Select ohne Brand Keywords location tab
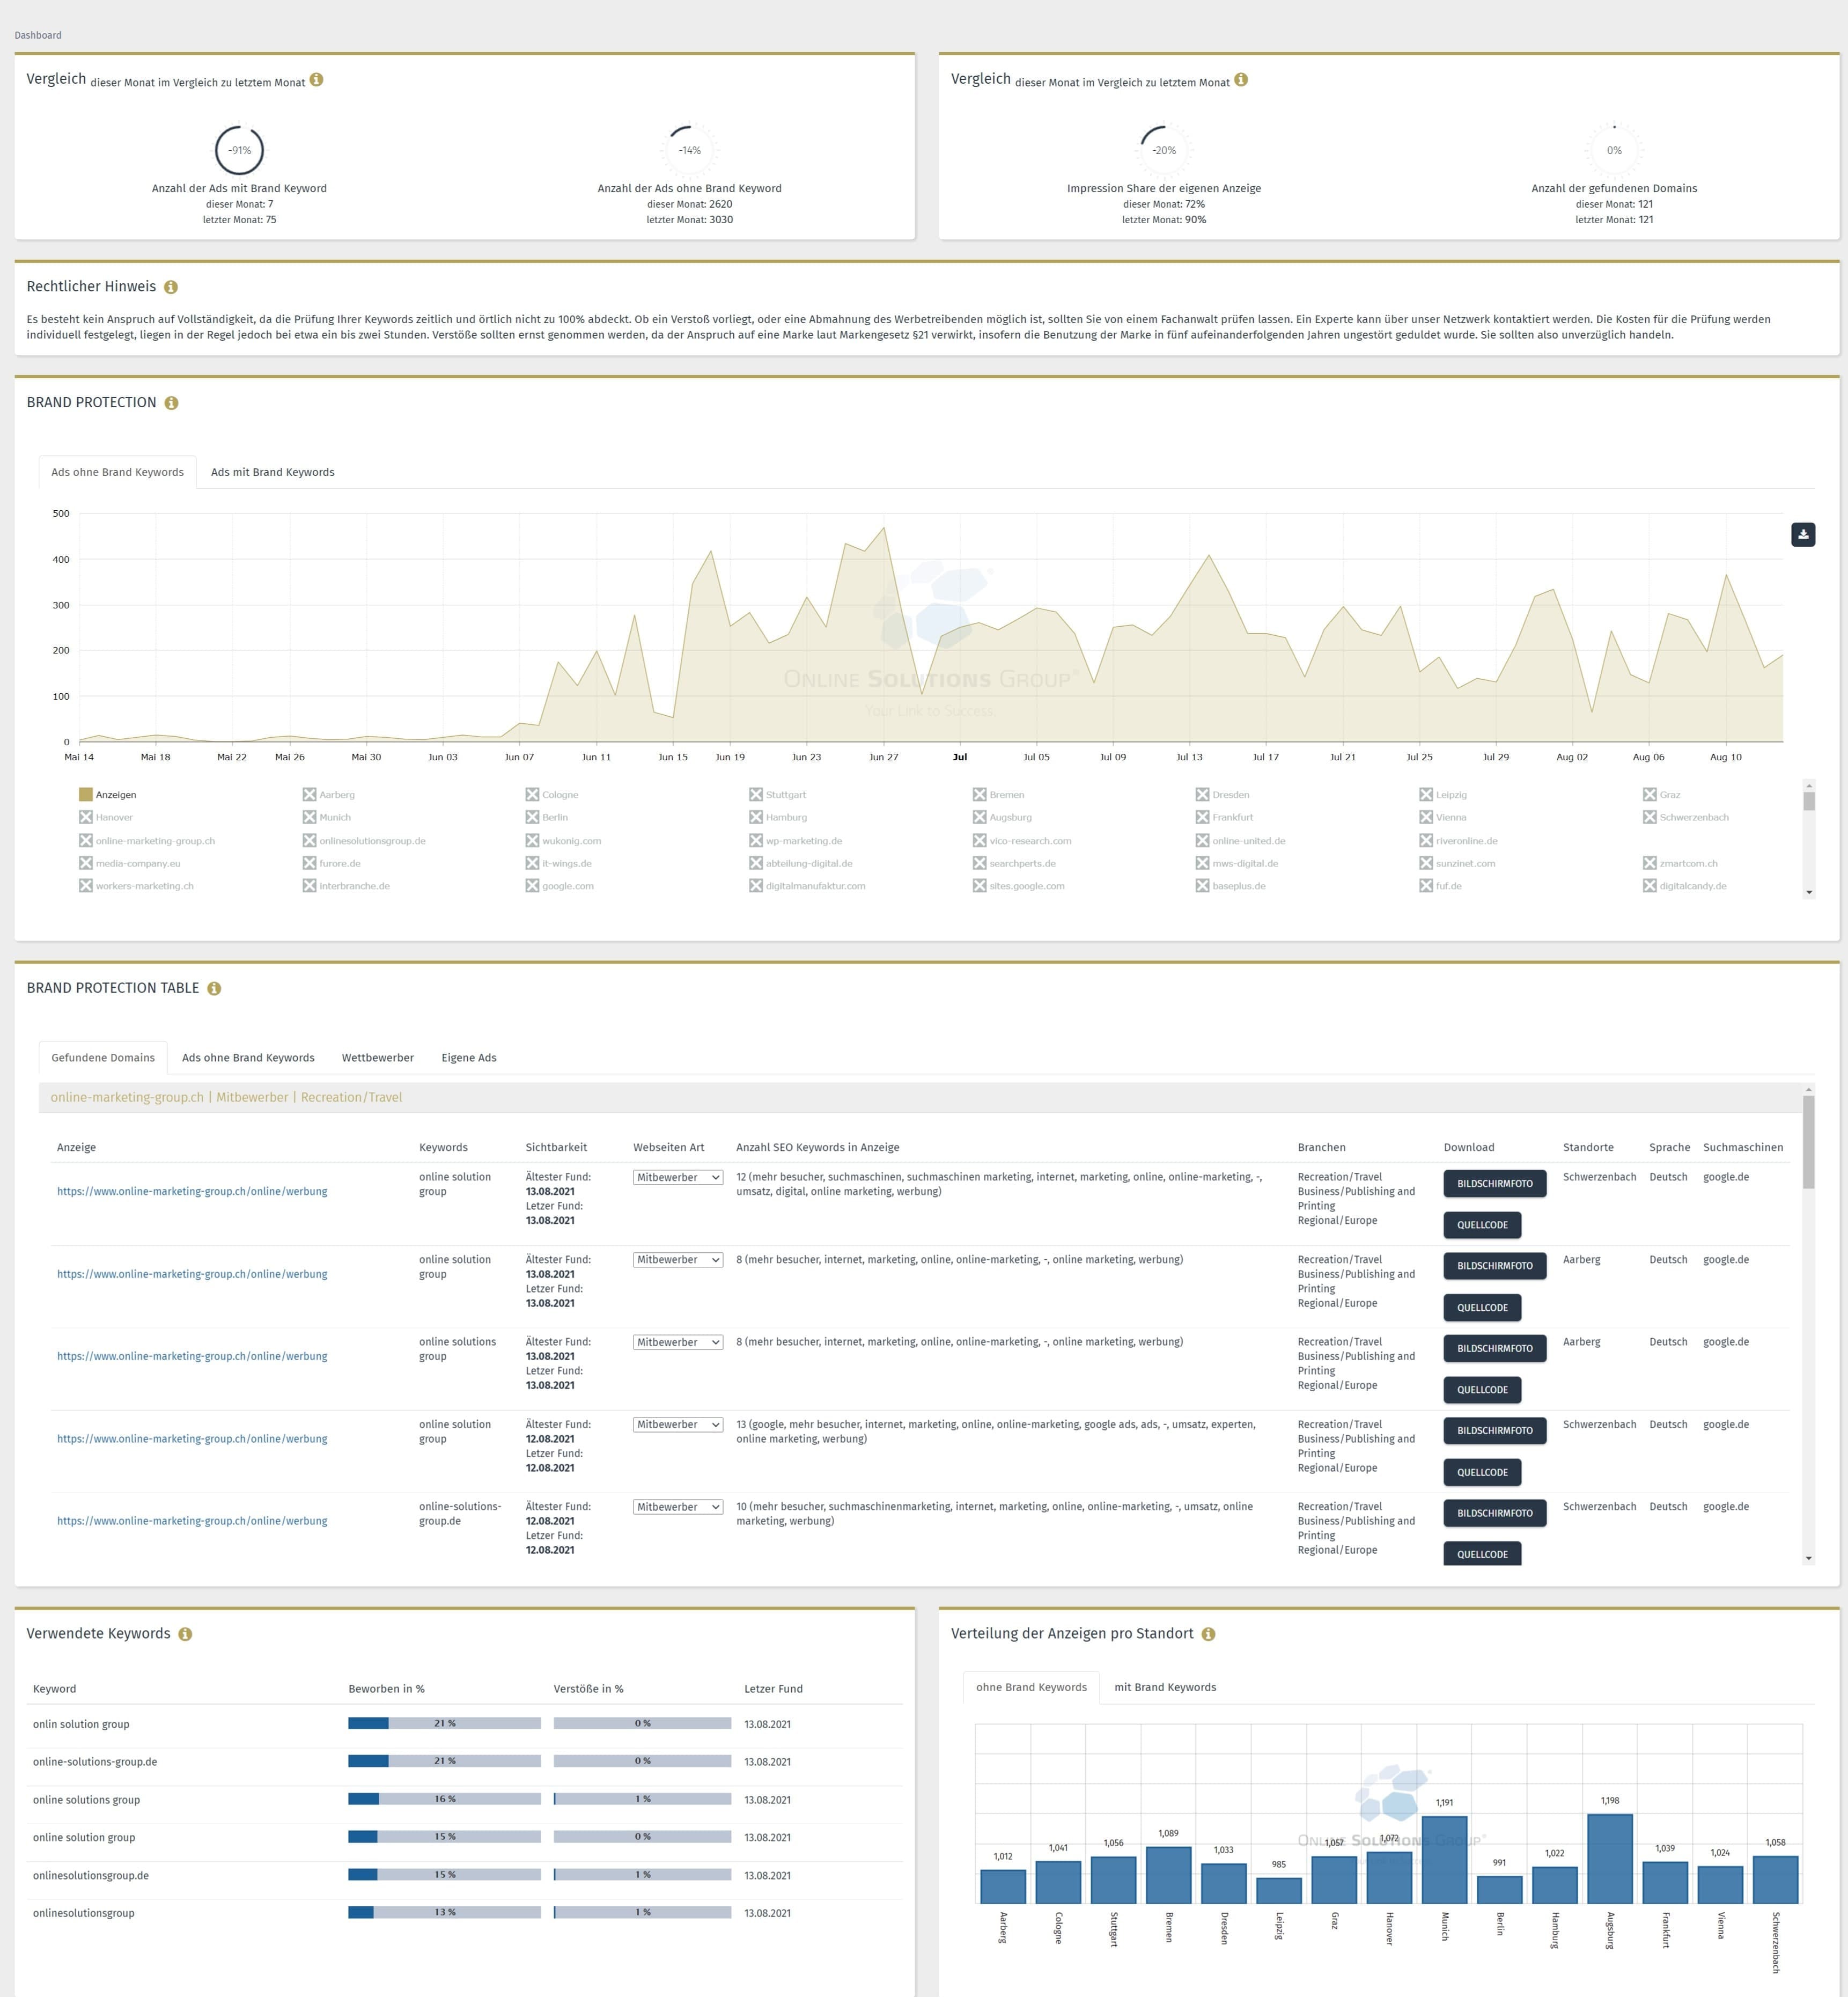Image resolution: width=1848 pixels, height=1997 pixels. (x=1031, y=1688)
